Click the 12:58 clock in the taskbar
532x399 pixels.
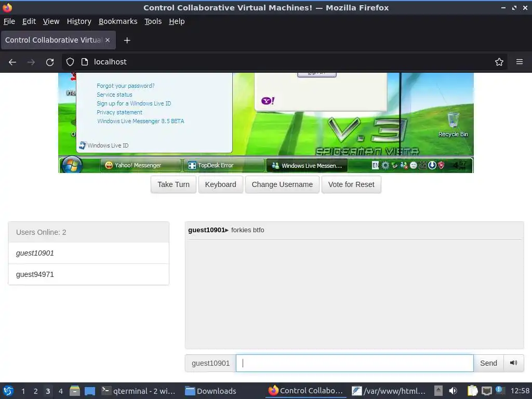[x=520, y=391]
